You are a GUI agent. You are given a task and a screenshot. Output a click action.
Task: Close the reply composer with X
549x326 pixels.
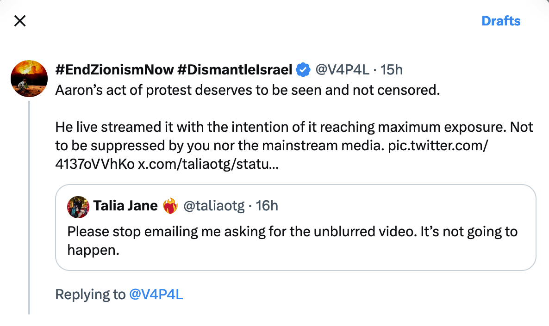[x=20, y=21]
